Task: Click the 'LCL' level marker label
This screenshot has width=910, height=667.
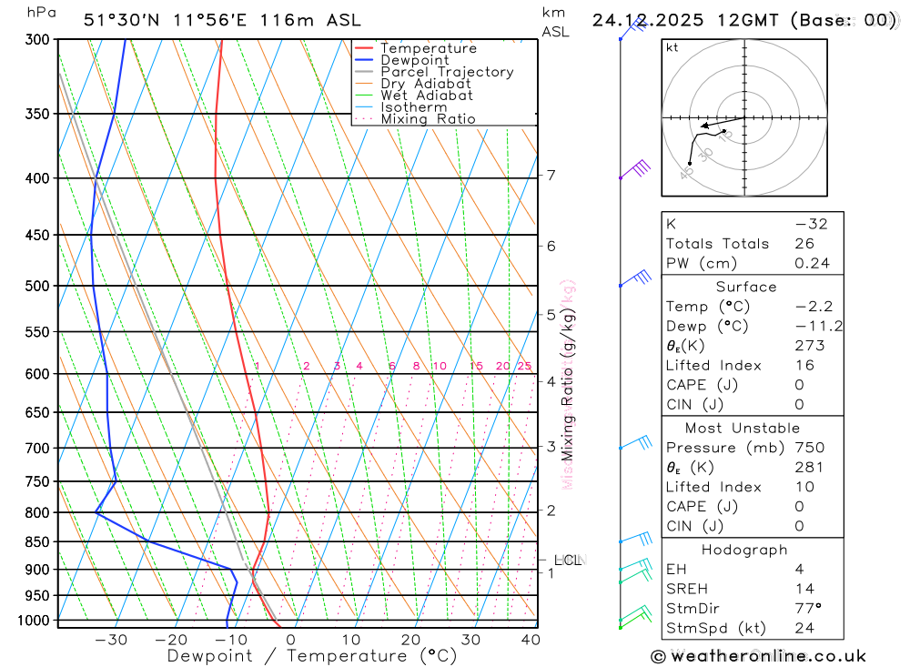Action: [x=567, y=561]
